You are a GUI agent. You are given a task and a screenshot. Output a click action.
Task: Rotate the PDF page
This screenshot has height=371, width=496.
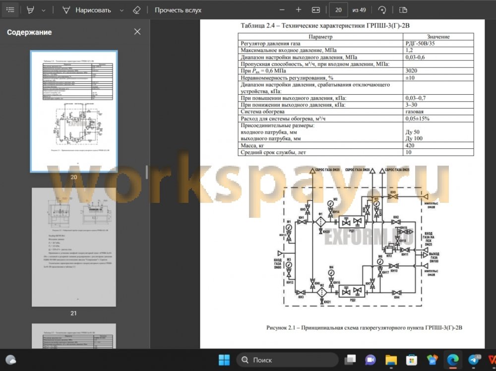[x=382, y=10]
